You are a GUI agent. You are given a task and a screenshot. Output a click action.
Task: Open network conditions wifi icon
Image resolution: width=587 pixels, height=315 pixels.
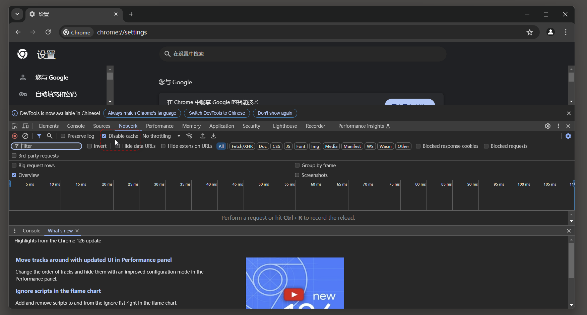pos(189,136)
